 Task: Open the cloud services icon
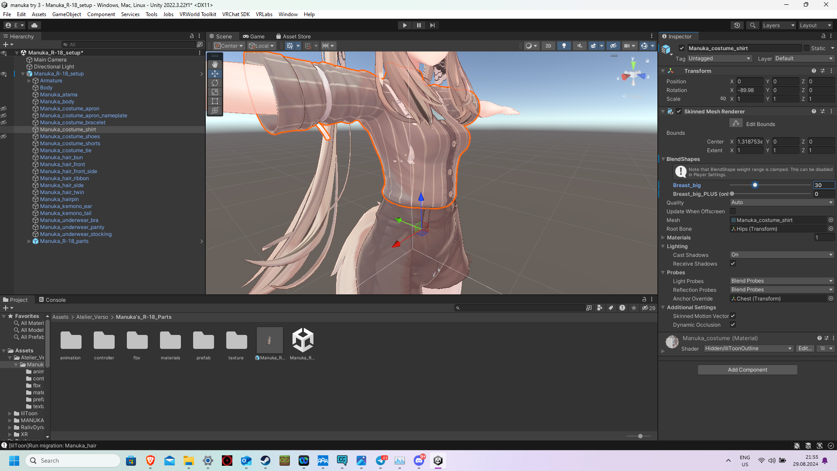(x=34, y=25)
